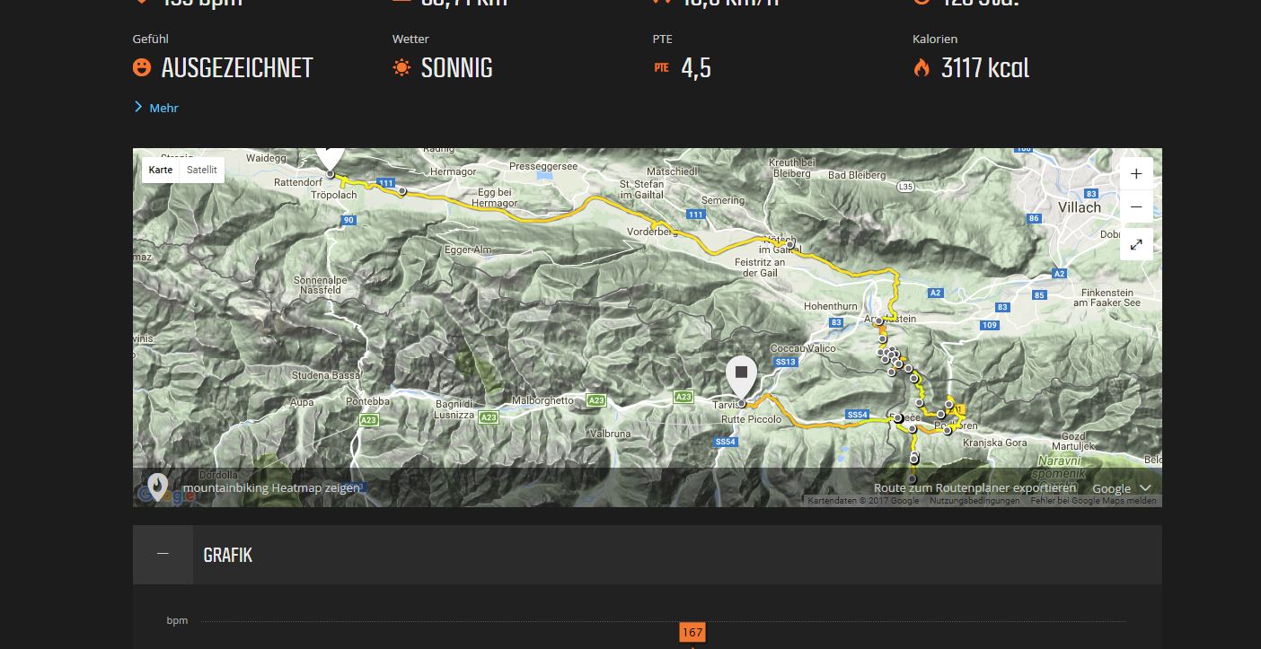Zoom in the map with plus button
The width and height of the screenshot is (1261, 649).
click(x=1136, y=173)
